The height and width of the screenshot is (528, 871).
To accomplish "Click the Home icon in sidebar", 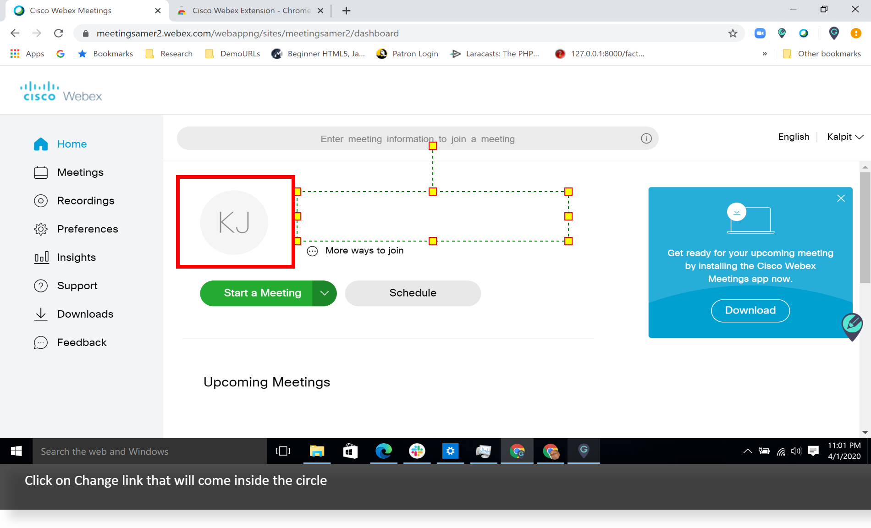I will pyautogui.click(x=41, y=144).
